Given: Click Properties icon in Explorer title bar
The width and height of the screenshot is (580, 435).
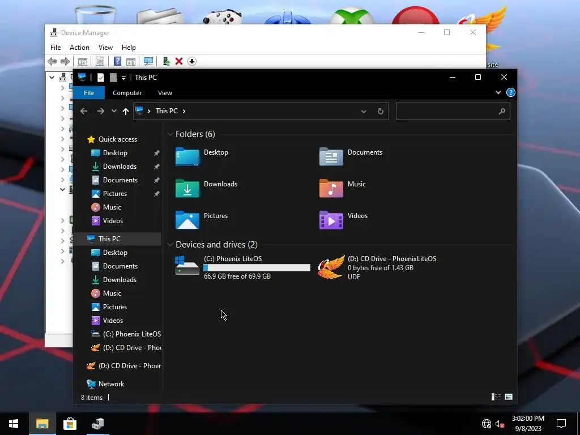Looking at the screenshot, I should (100, 77).
